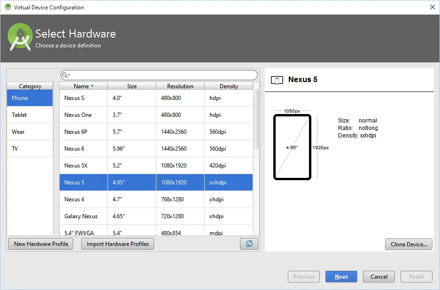Click the refresh device list icon
Viewport: 440px width, 290px height.
(x=249, y=244)
